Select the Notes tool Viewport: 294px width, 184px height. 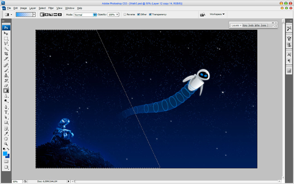(6, 129)
